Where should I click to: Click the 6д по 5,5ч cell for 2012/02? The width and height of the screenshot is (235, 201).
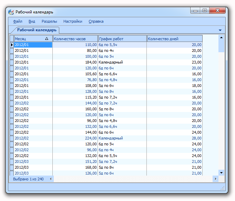122,156
